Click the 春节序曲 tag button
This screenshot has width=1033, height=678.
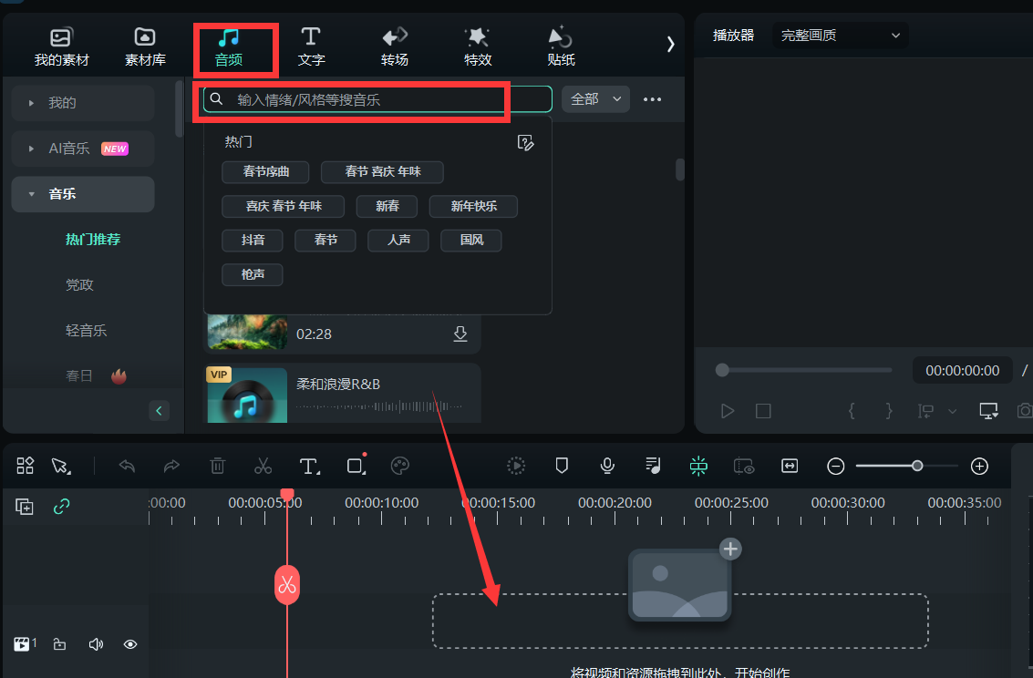click(265, 171)
